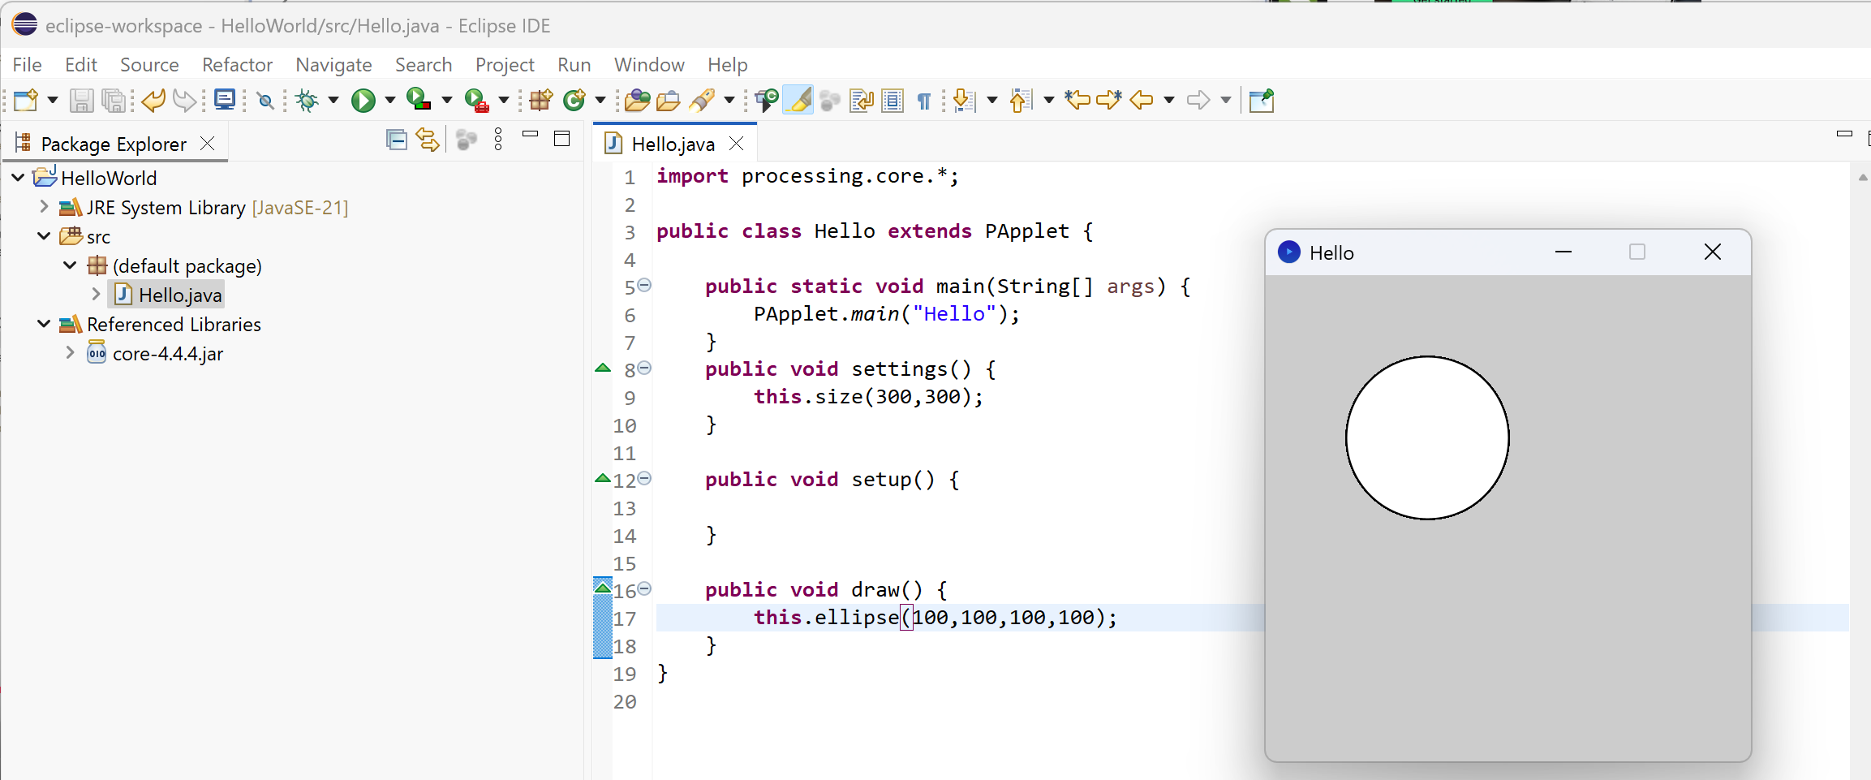Collapse the src folder node
Viewport: 1871px width, 780px height.
tap(44, 236)
